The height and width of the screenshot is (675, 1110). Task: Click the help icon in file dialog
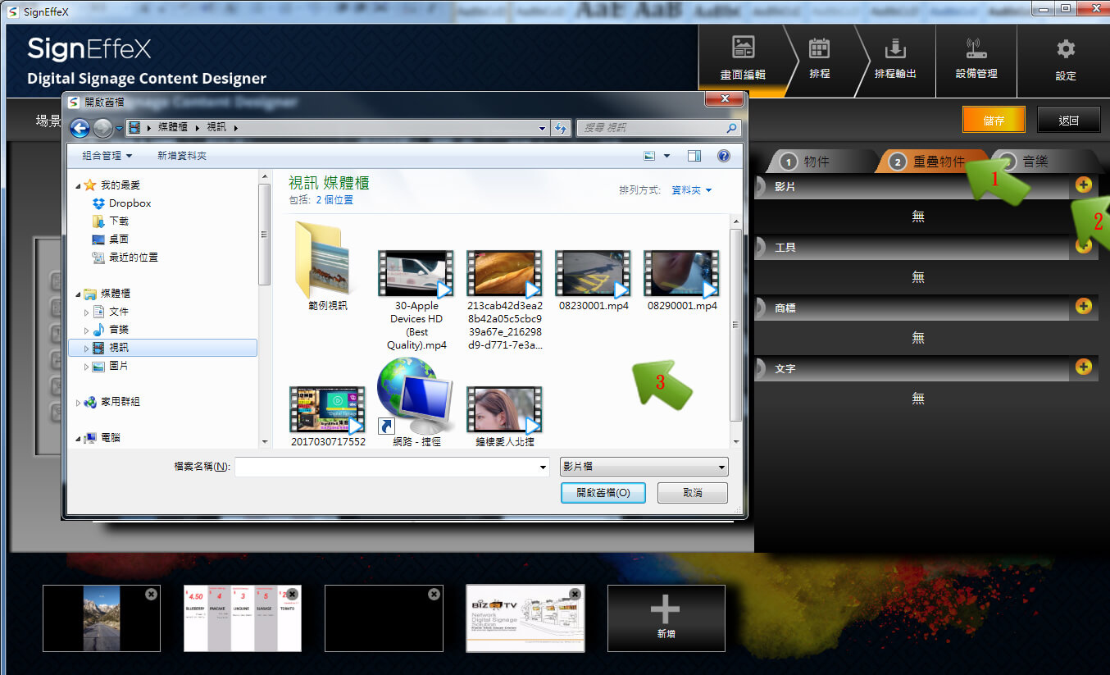(x=723, y=156)
